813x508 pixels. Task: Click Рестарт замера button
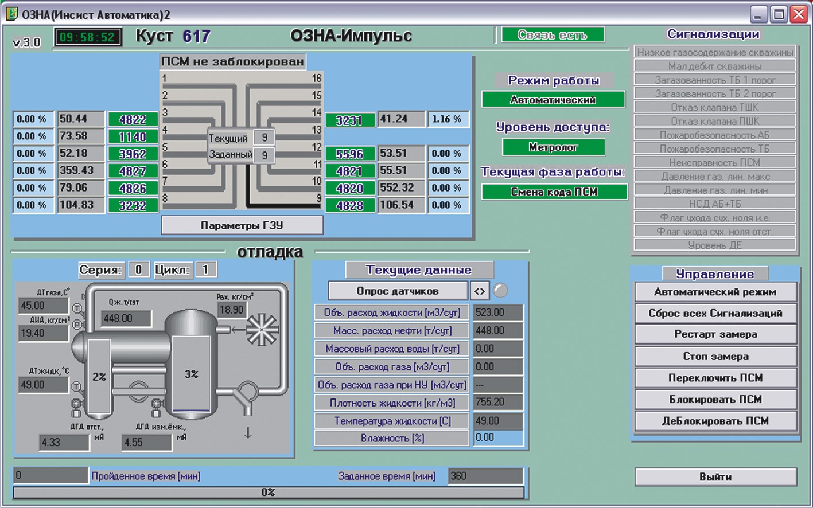pos(715,334)
